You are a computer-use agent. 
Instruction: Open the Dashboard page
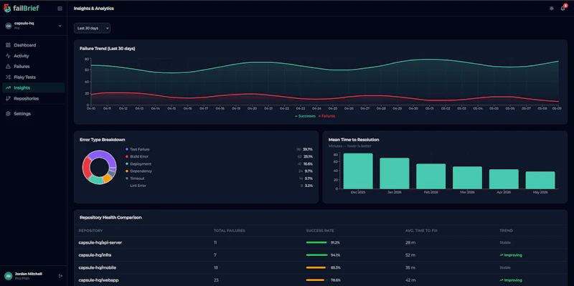(33, 45)
